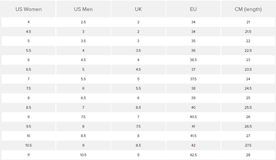Click EU size 36.5 cell
Viewport: 276px width, 160px height.
coord(193,60)
